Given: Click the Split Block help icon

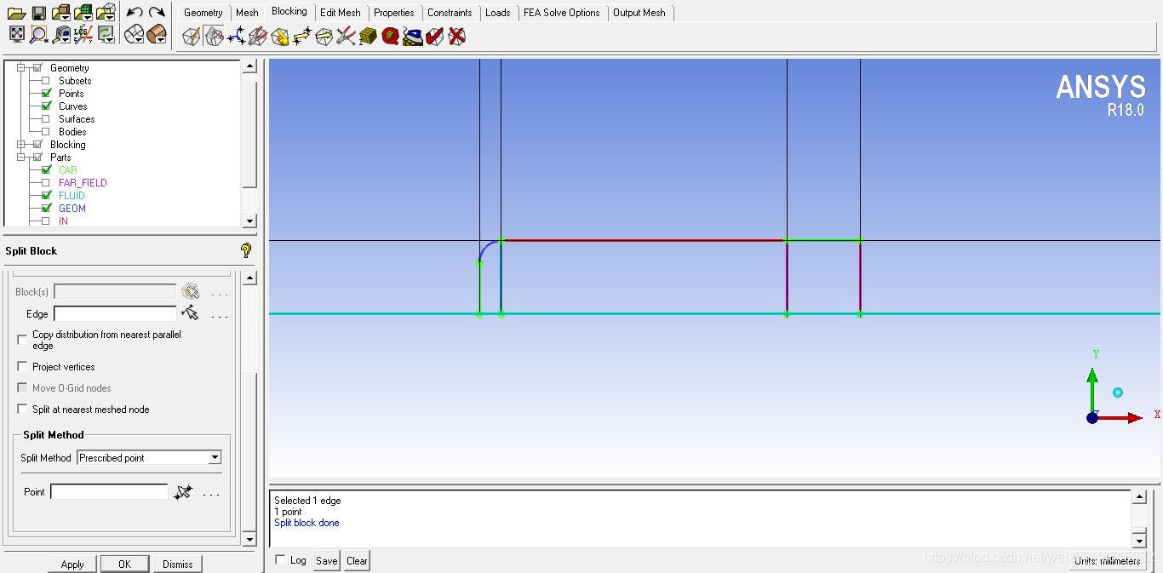Looking at the screenshot, I should click(245, 250).
